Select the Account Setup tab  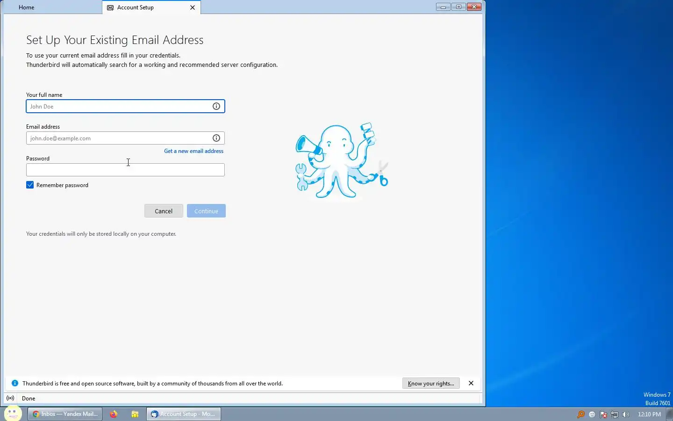pyautogui.click(x=151, y=7)
